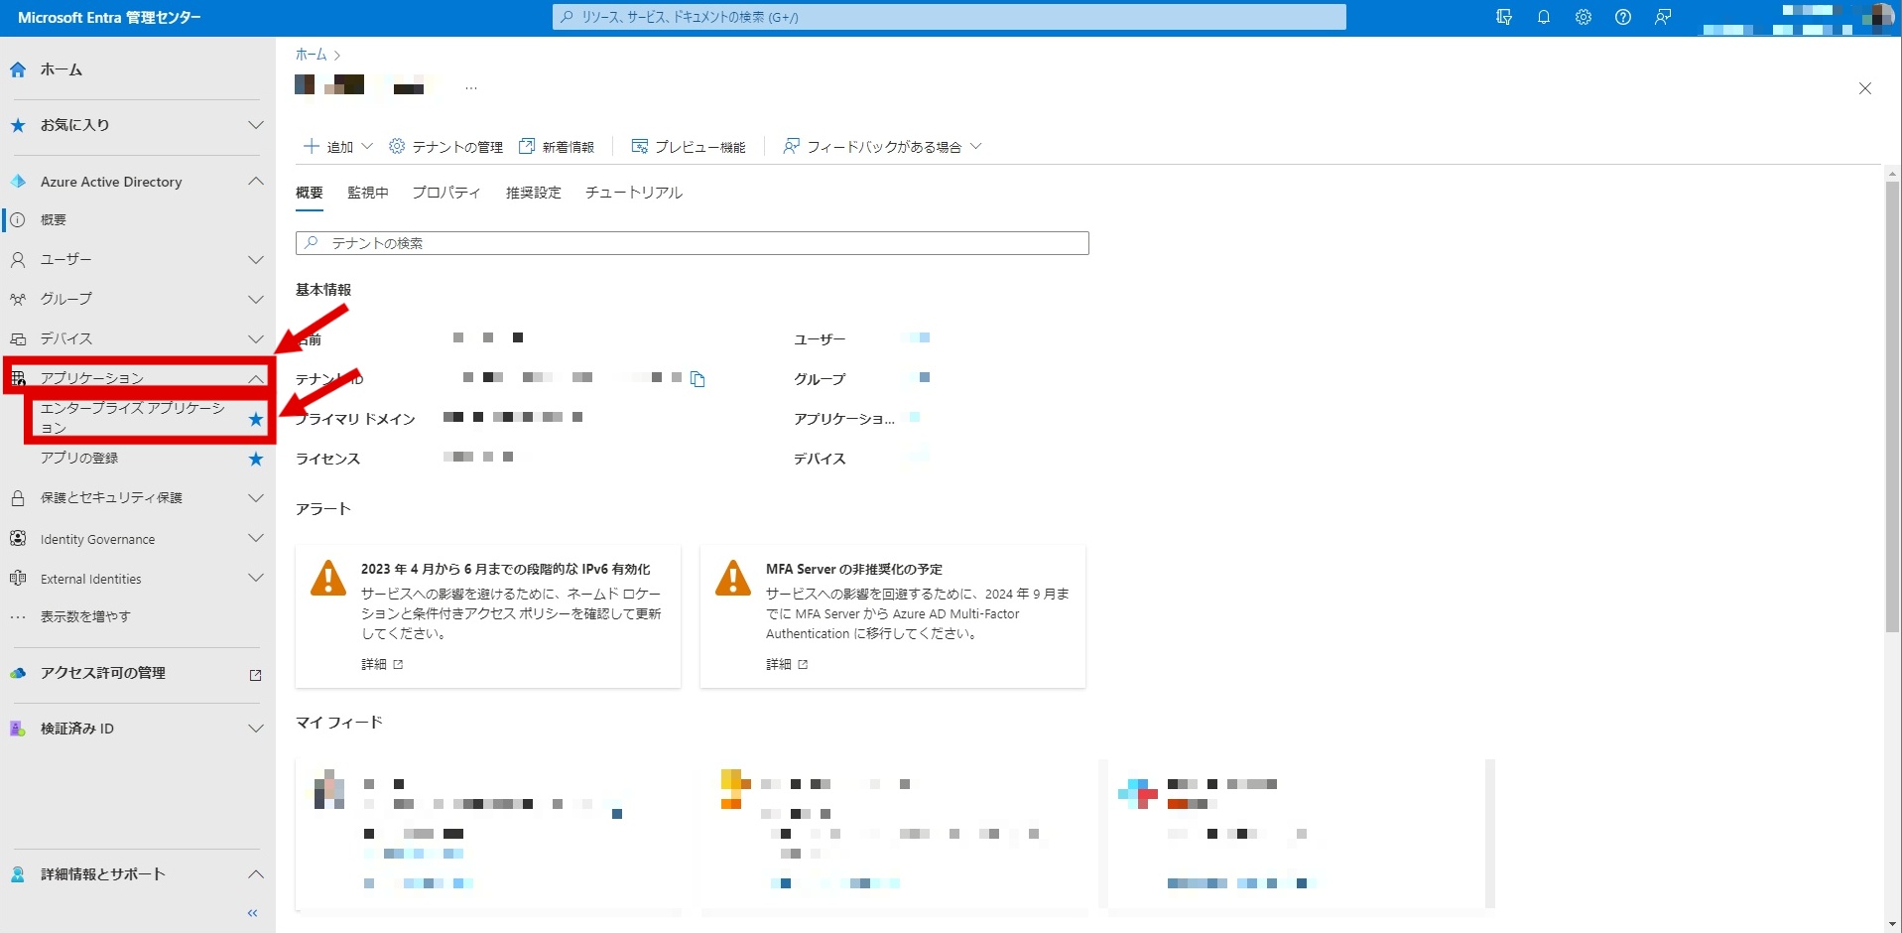Click the External Identities icon
Image resolution: width=1902 pixels, height=933 pixels.
(x=18, y=579)
